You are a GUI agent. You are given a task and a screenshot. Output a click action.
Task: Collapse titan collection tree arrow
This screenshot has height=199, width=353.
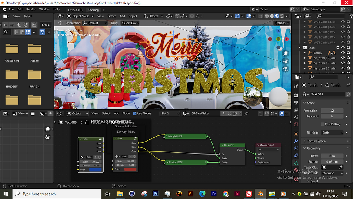(300, 48)
